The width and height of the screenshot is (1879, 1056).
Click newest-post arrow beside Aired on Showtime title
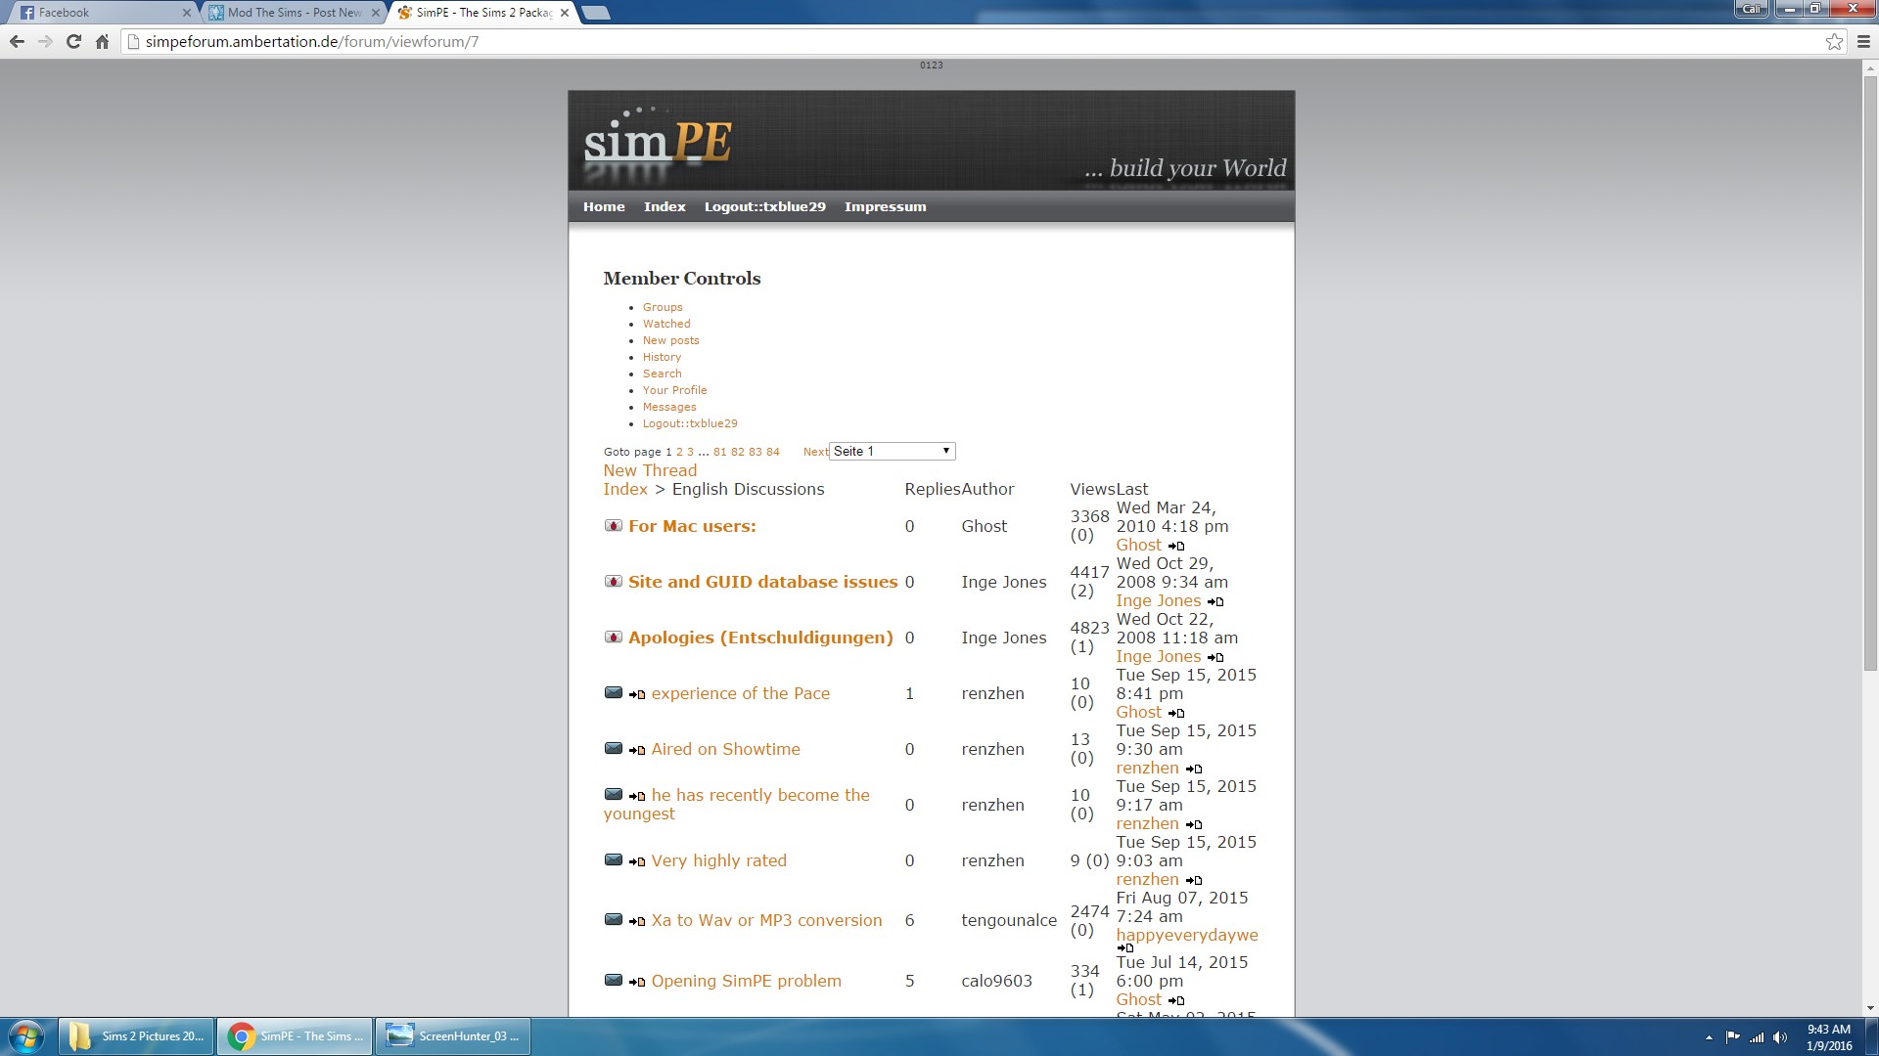(x=637, y=750)
